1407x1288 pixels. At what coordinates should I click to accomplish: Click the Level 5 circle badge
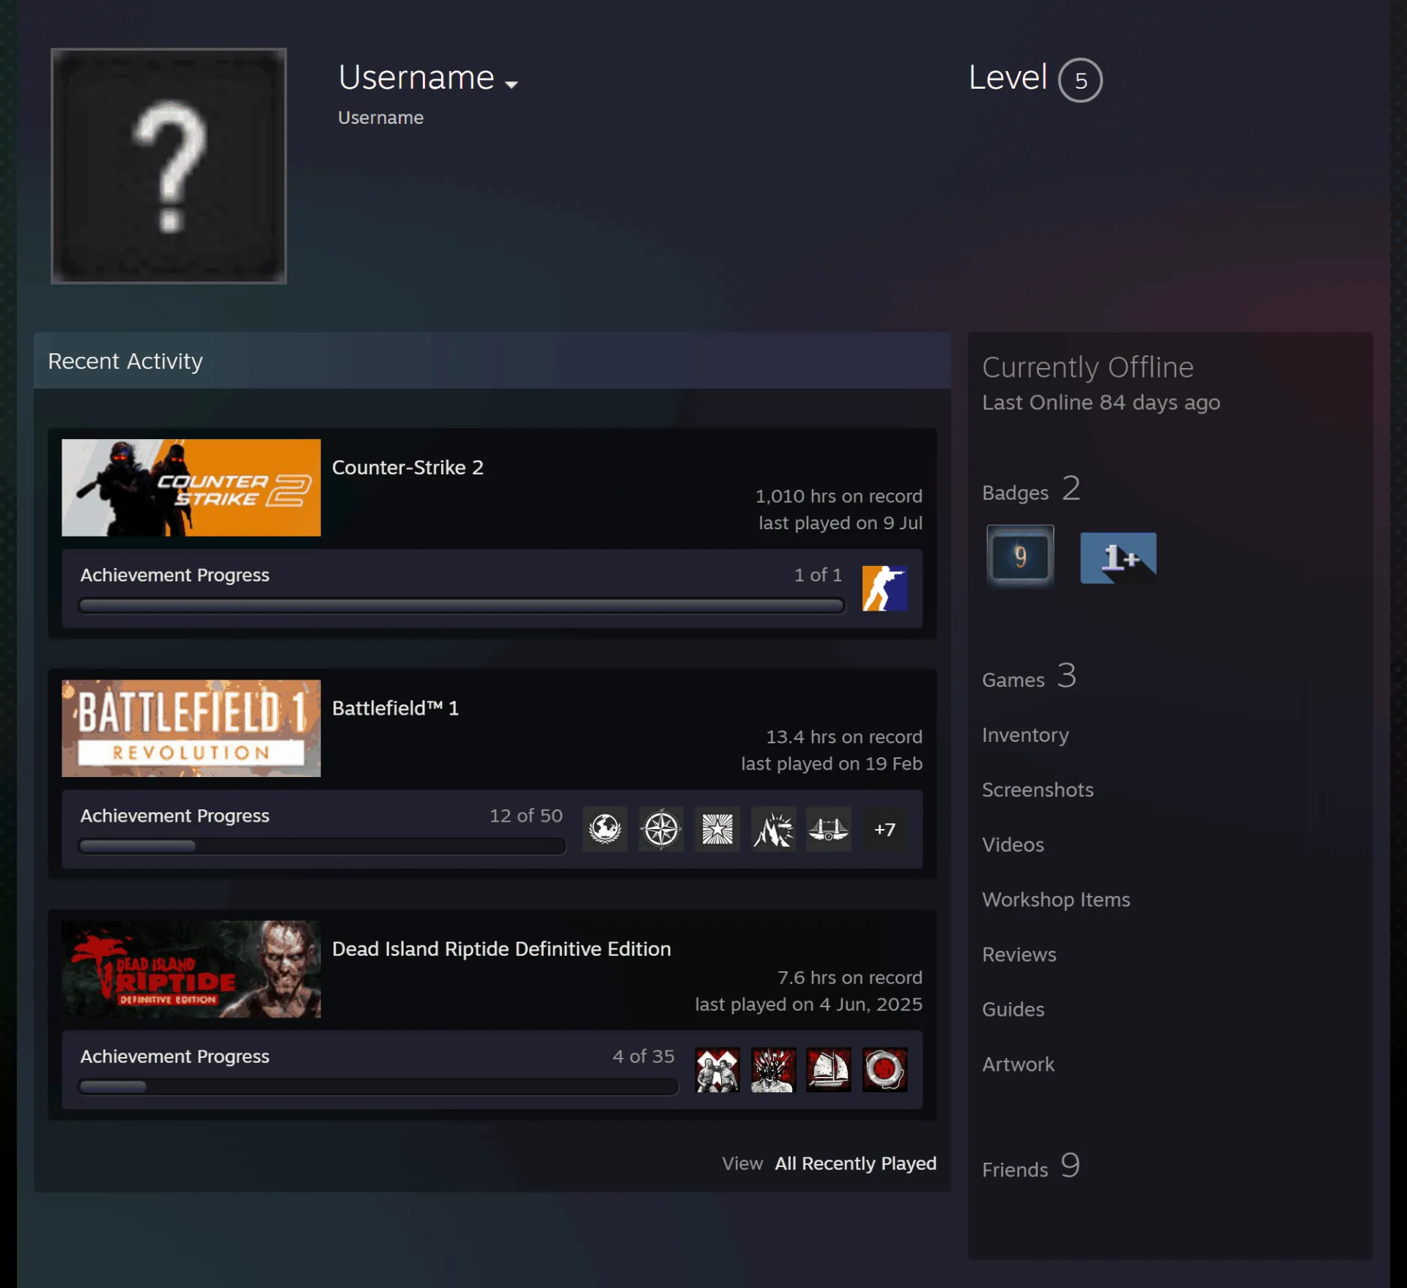pos(1080,80)
